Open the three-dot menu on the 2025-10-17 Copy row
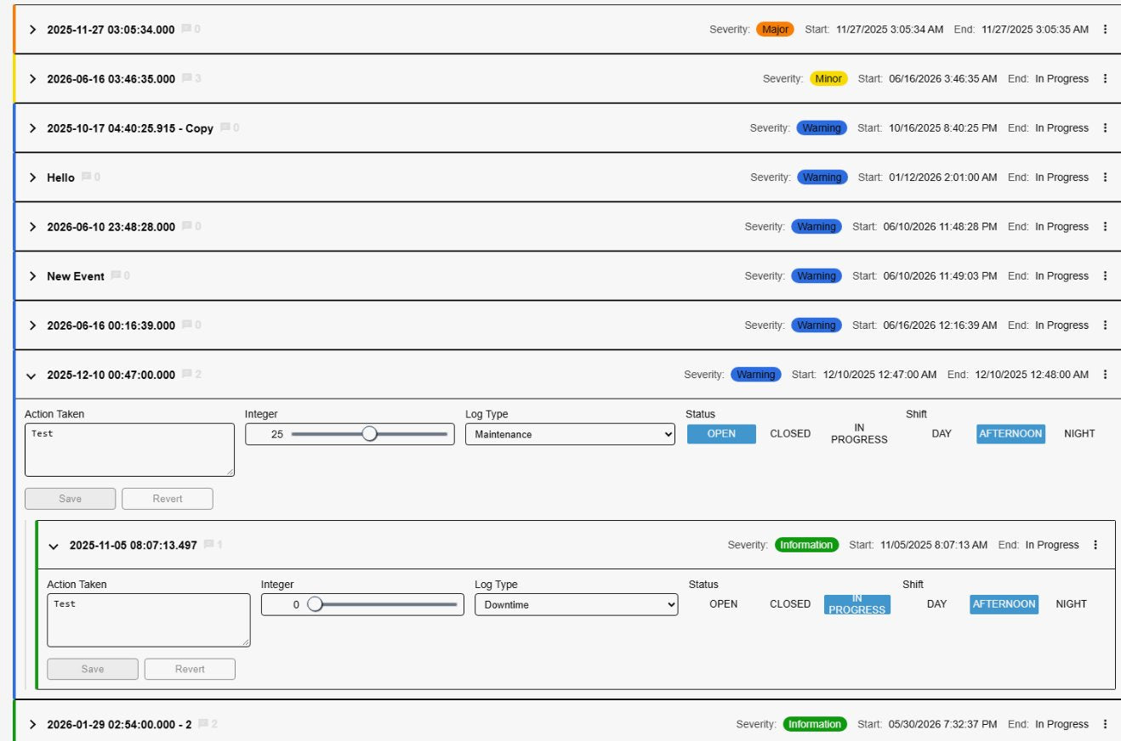 pyautogui.click(x=1105, y=128)
